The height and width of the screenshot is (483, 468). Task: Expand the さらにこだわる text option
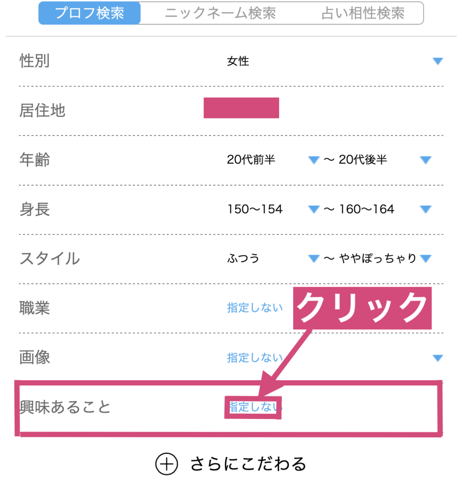(248, 464)
